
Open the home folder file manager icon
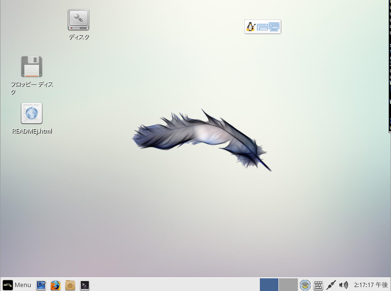click(70, 285)
